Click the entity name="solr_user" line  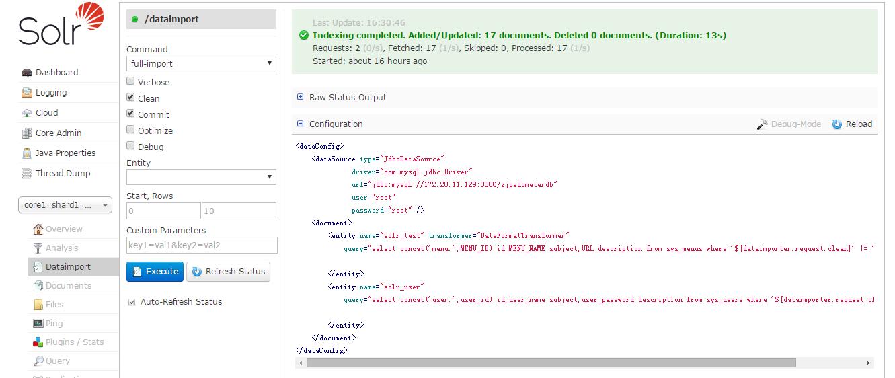coord(376,287)
